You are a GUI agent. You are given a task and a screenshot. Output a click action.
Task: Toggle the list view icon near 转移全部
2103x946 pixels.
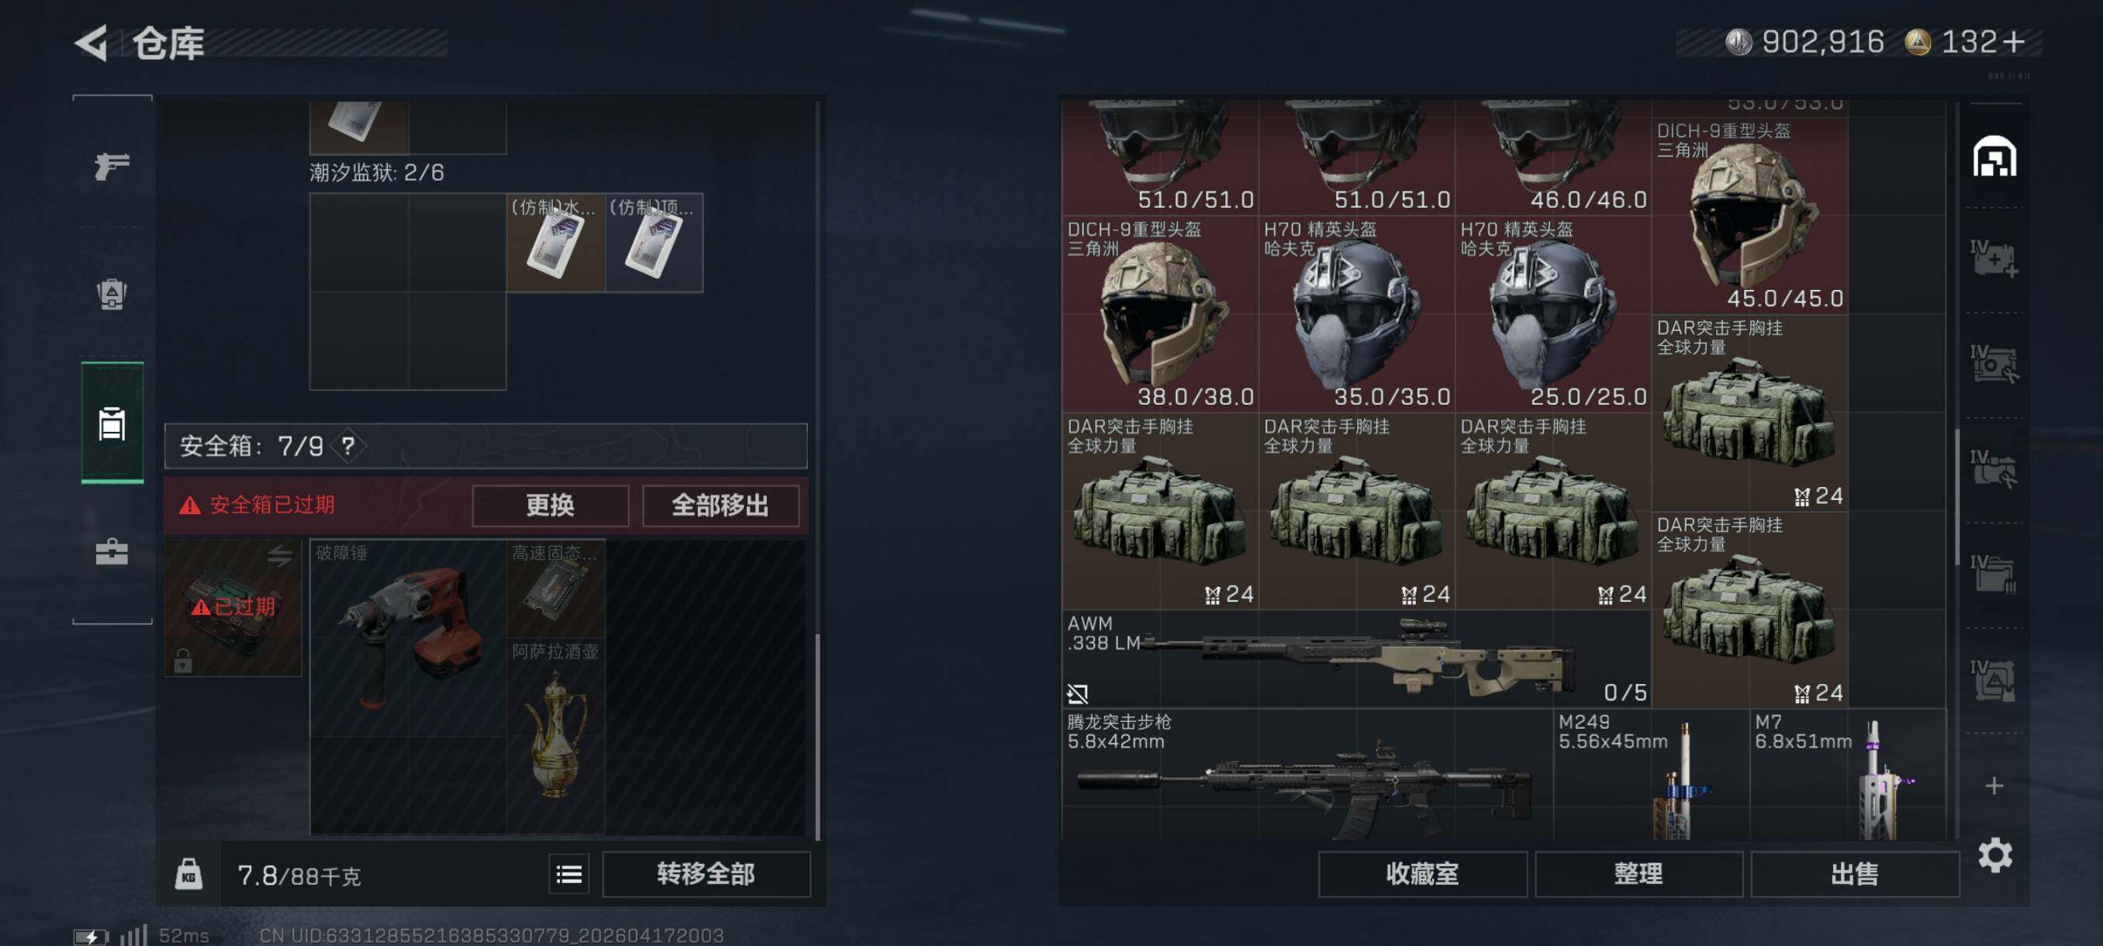[x=569, y=874]
